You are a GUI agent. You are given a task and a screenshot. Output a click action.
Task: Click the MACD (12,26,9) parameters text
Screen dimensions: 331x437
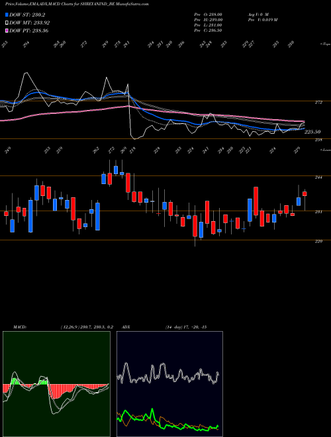(87, 327)
